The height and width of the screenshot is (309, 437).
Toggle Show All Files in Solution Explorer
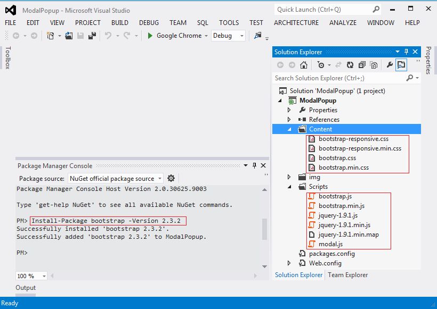[374, 65]
